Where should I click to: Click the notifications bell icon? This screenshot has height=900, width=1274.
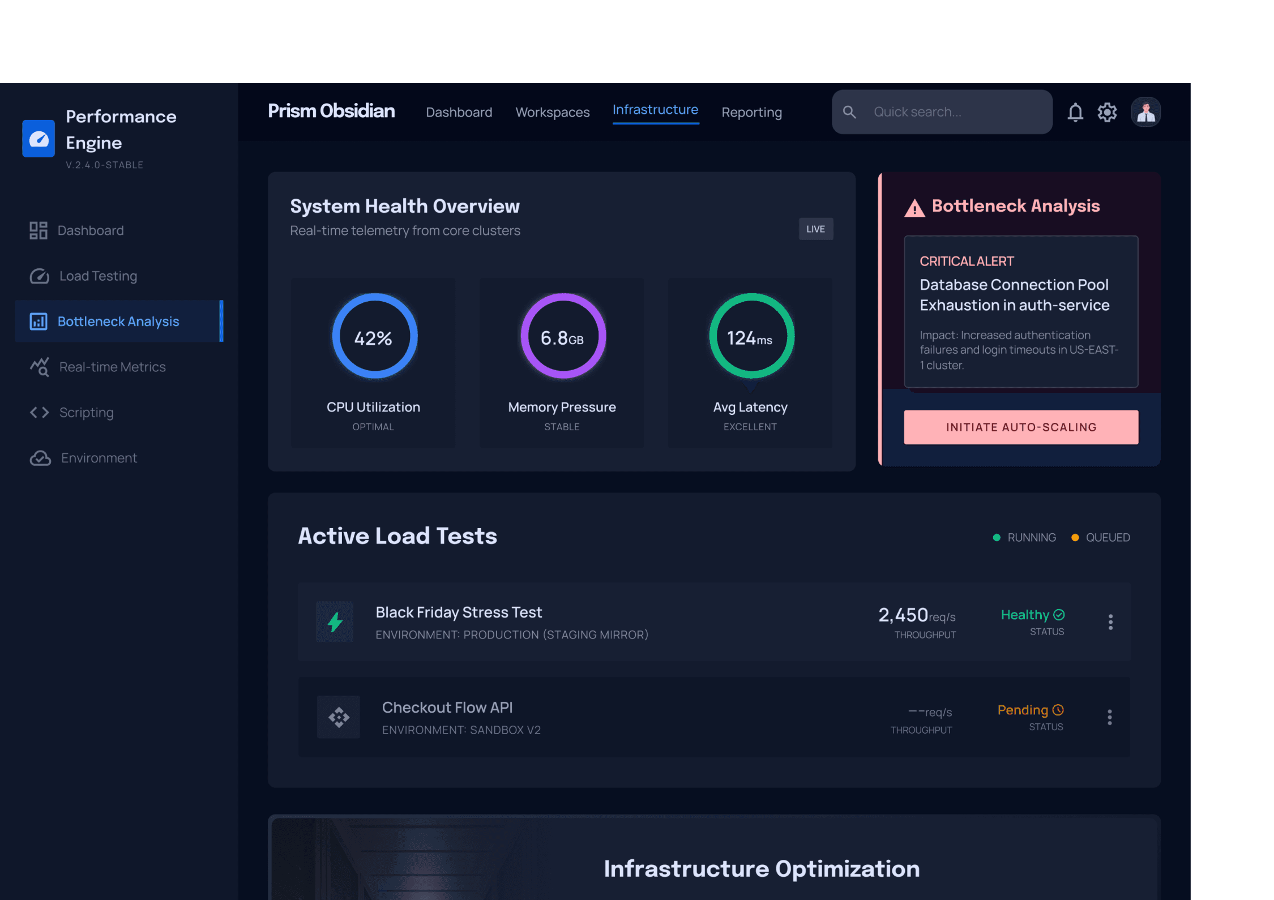1075,112
